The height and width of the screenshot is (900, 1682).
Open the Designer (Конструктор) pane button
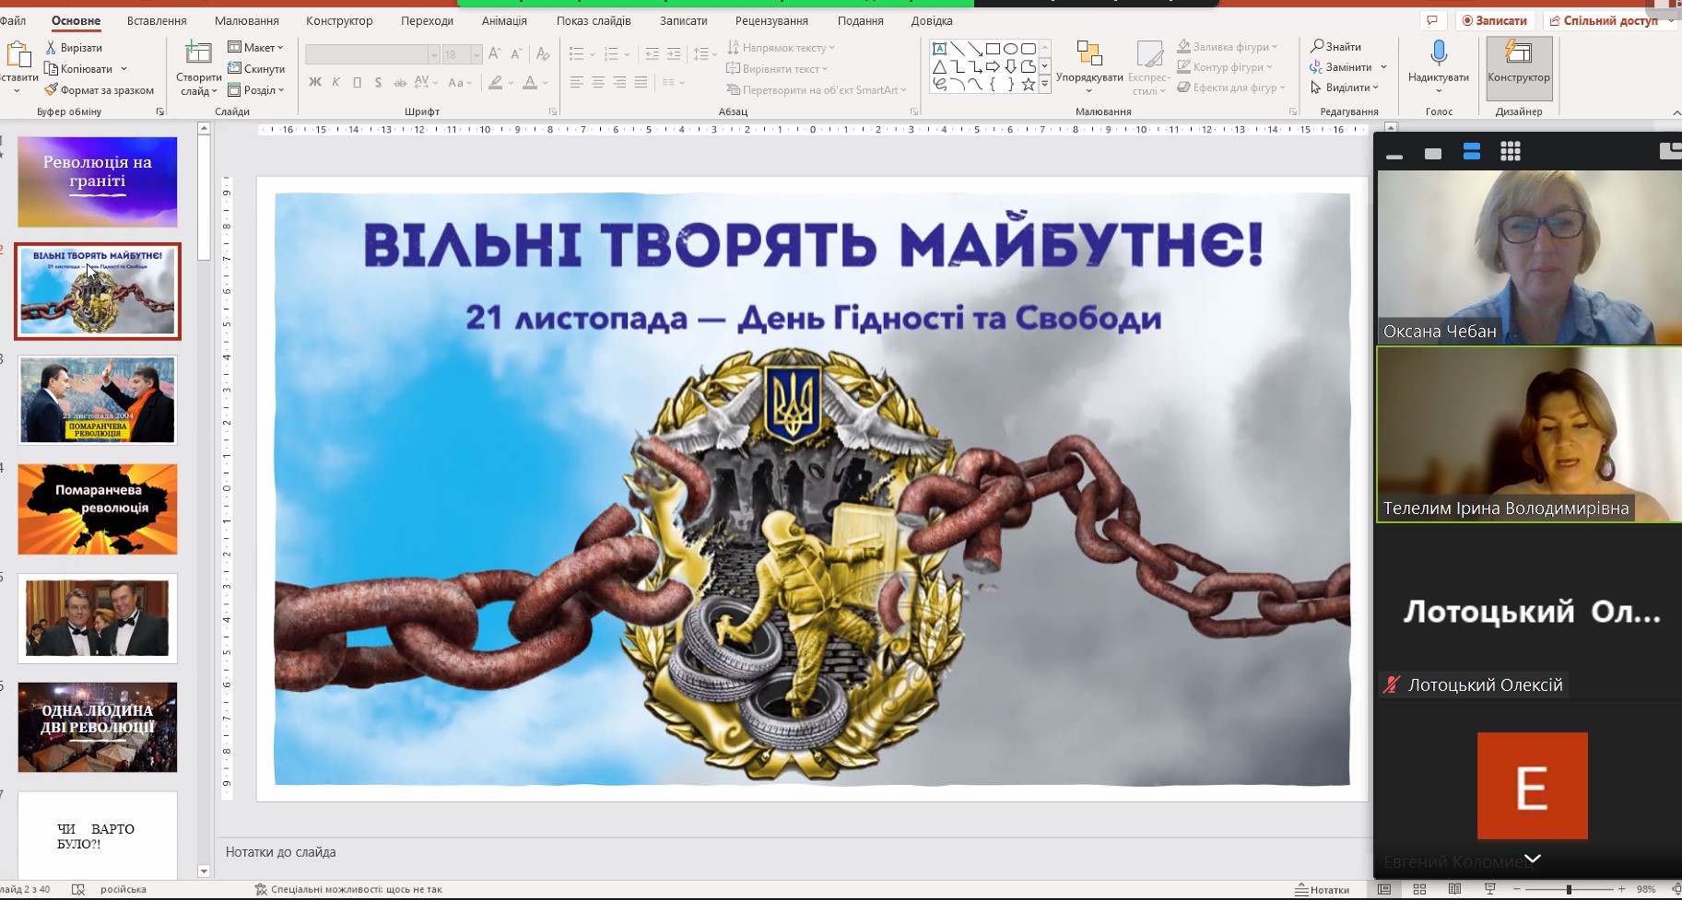(x=1518, y=61)
